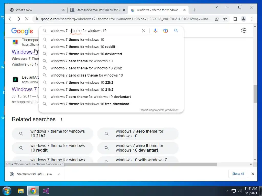Select first suggestion 'windows 7 theme for windows 10'
Image resolution: width=262 pixels, height=196 pixels.
pos(111,40)
